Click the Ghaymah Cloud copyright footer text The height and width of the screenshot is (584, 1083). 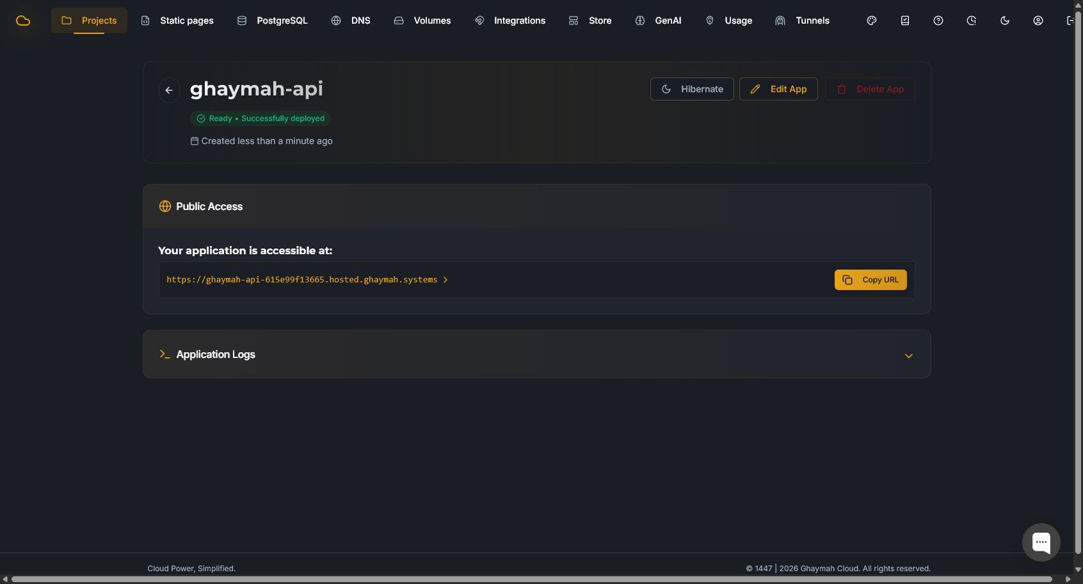pyautogui.click(x=838, y=569)
